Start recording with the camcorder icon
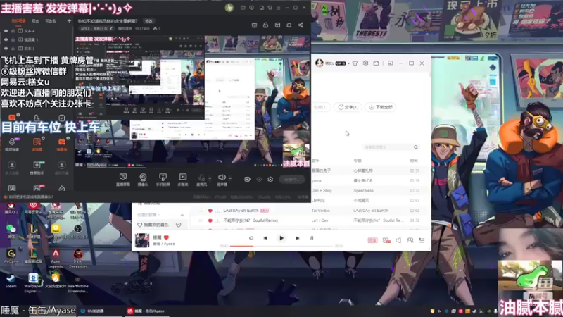Image resolution: width=563 pixels, height=317 pixels. (x=248, y=180)
